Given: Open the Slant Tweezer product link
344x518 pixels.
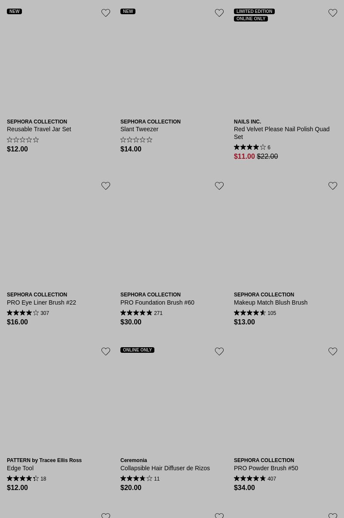Looking at the screenshot, I should click(x=139, y=129).
